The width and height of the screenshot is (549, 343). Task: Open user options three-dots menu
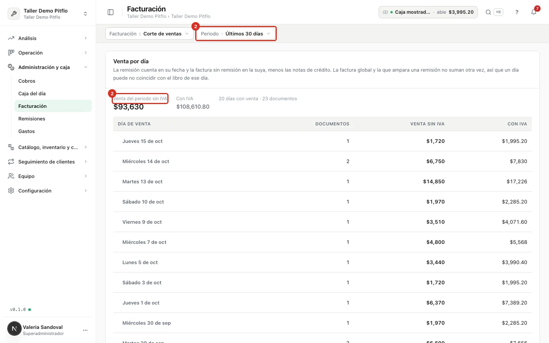85,330
